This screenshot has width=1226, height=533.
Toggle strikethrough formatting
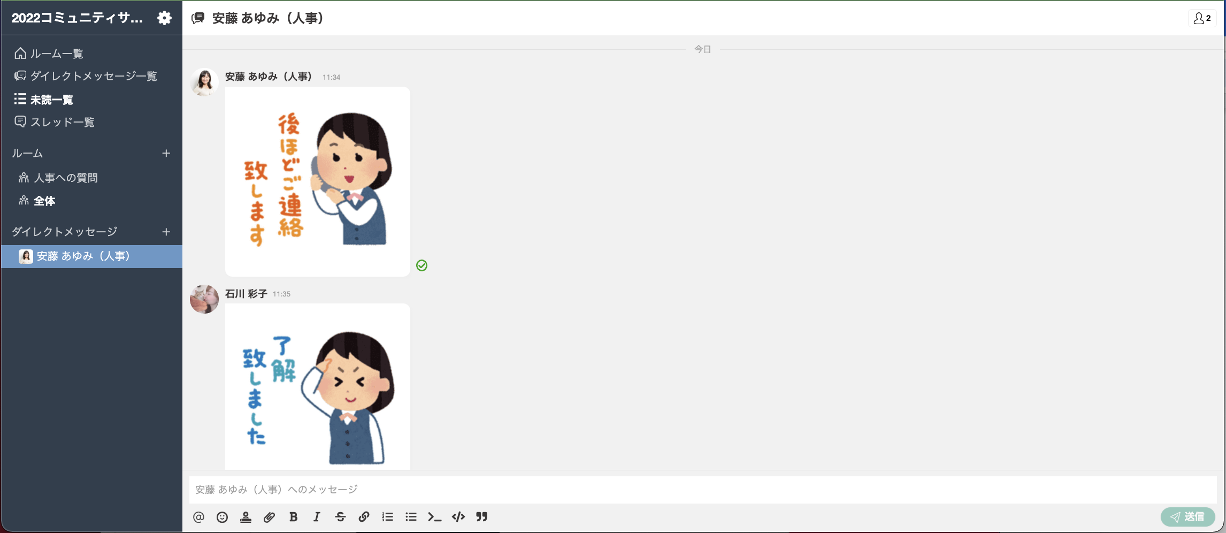click(340, 517)
